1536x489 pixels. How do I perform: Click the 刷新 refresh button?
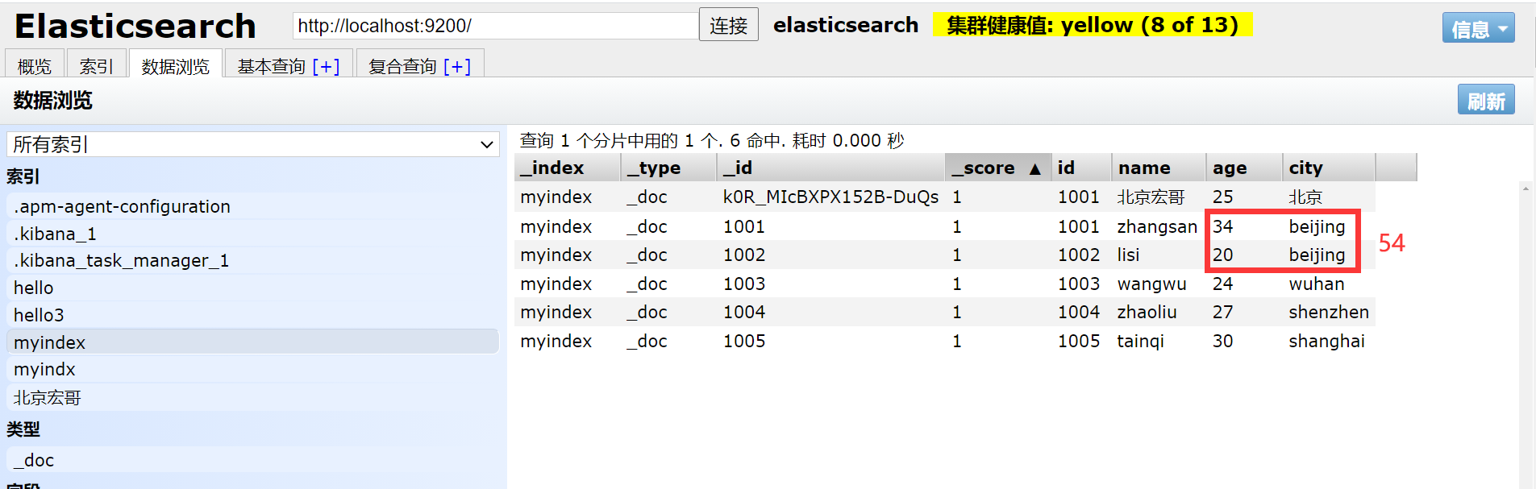tap(1485, 100)
